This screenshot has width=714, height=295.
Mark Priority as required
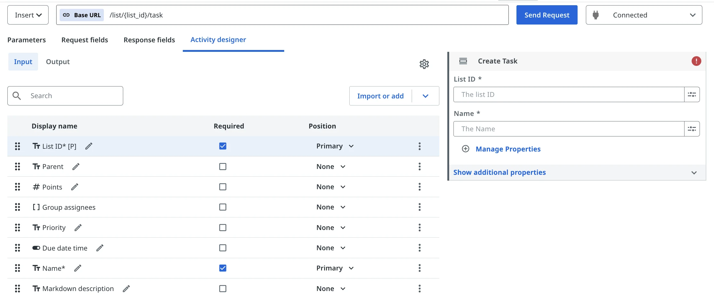[x=223, y=228]
